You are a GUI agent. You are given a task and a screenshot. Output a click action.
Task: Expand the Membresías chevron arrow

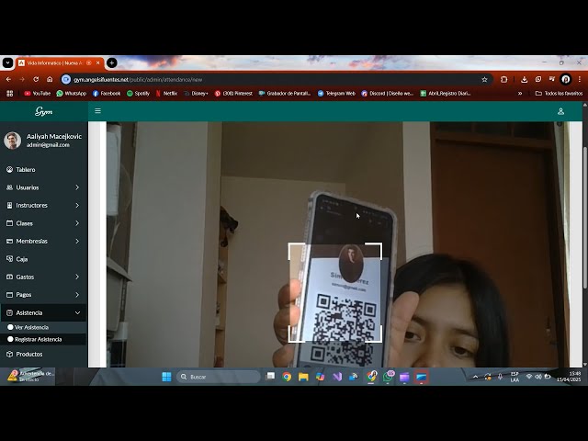pyautogui.click(x=77, y=241)
